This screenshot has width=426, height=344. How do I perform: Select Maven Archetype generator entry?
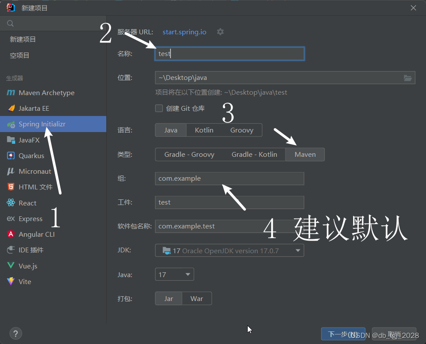point(53,93)
